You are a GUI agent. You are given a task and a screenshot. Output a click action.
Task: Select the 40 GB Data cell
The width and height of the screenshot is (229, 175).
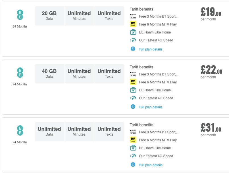(49, 73)
